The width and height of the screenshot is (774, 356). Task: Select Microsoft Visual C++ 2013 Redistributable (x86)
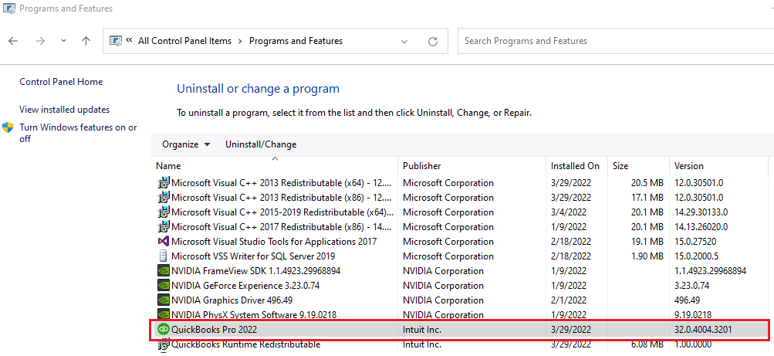[x=282, y=198]
